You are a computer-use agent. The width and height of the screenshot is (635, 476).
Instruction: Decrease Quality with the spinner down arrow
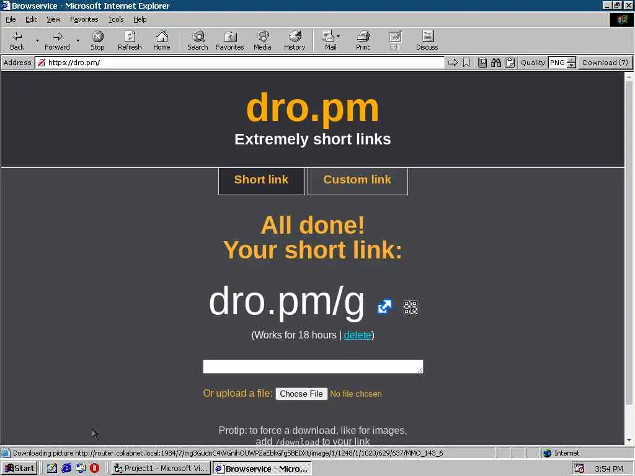click(x=571, y=65)
